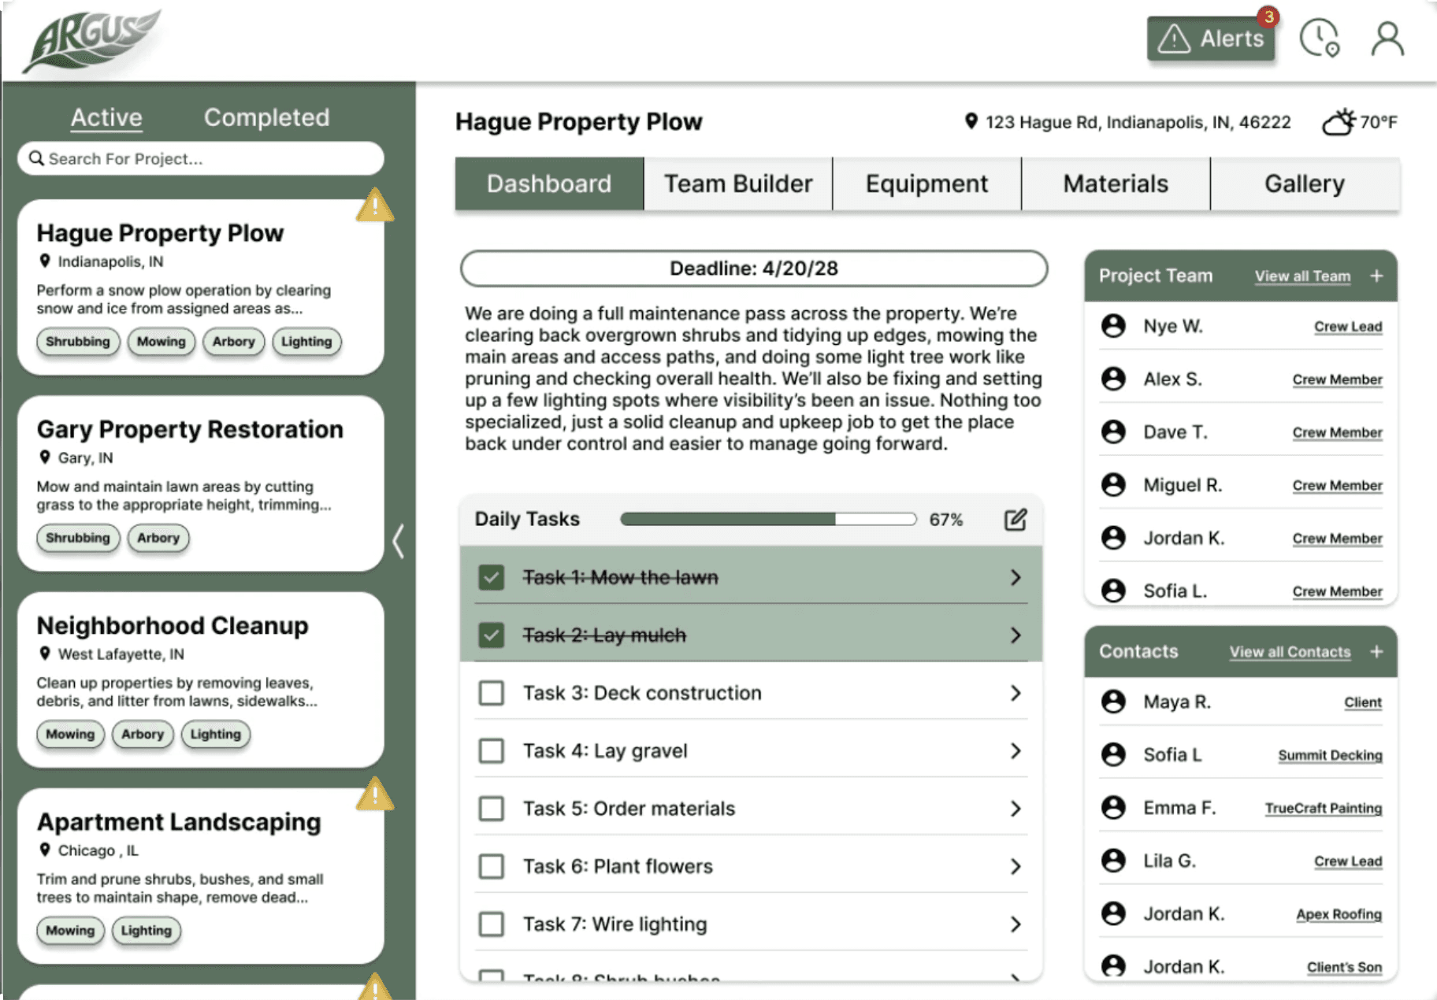Click Miguel R. avatar icon
This screenshot has width=1437, height=1000.
[1113, 485]
